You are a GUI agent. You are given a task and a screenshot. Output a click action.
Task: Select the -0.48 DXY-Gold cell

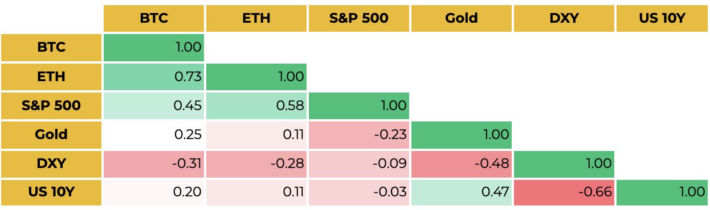[x=462, y=164]
